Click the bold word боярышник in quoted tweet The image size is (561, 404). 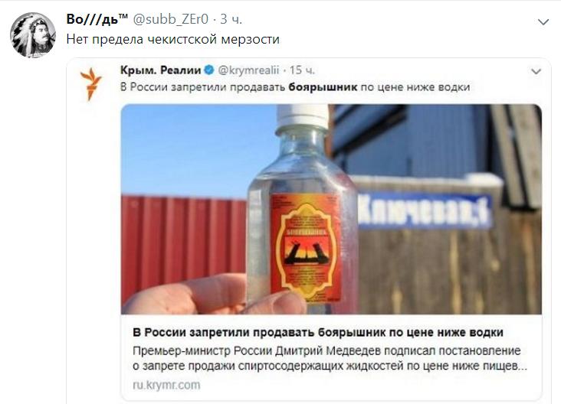point(323,87)
